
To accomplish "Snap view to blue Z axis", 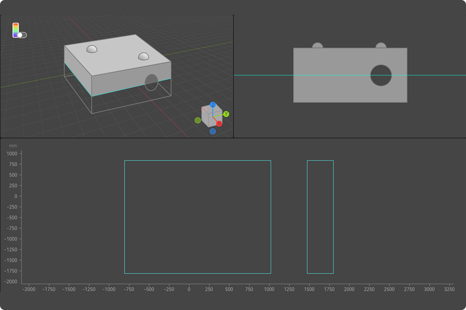I will pos(213,105).
